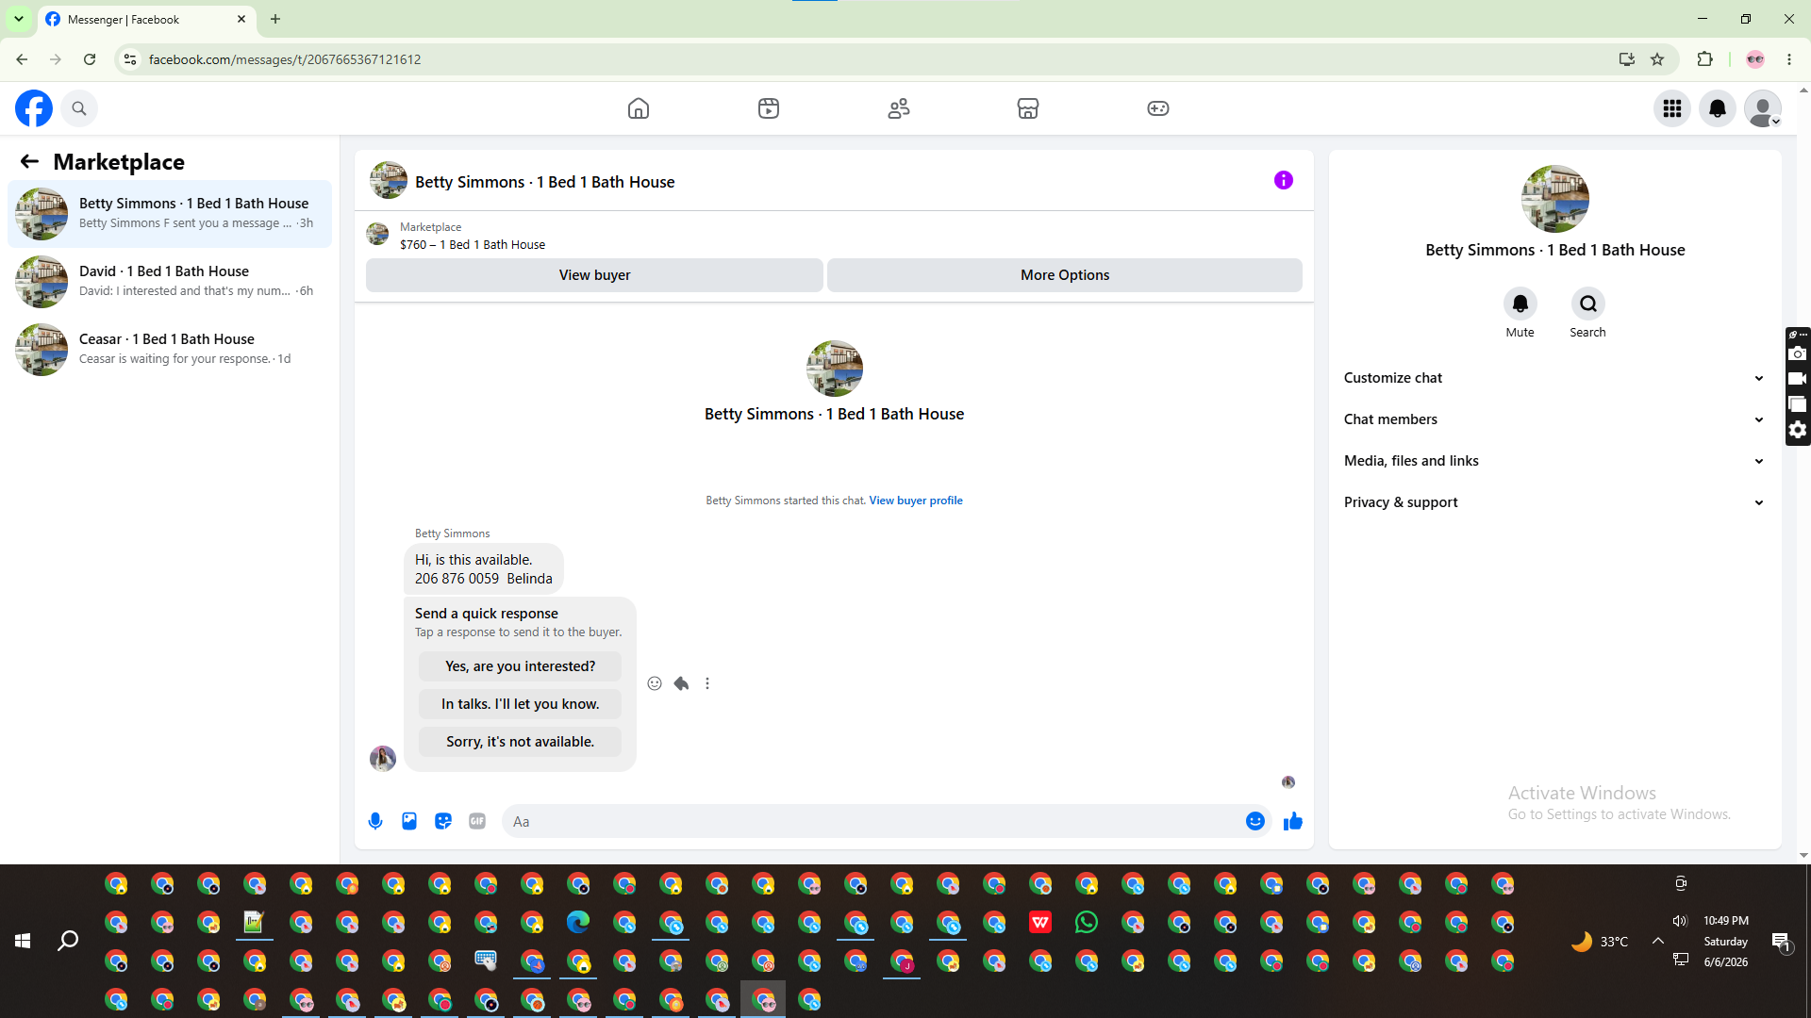Open the David conversation in the list
The width and height of the screenshot is (1811, 1018).
170,282
